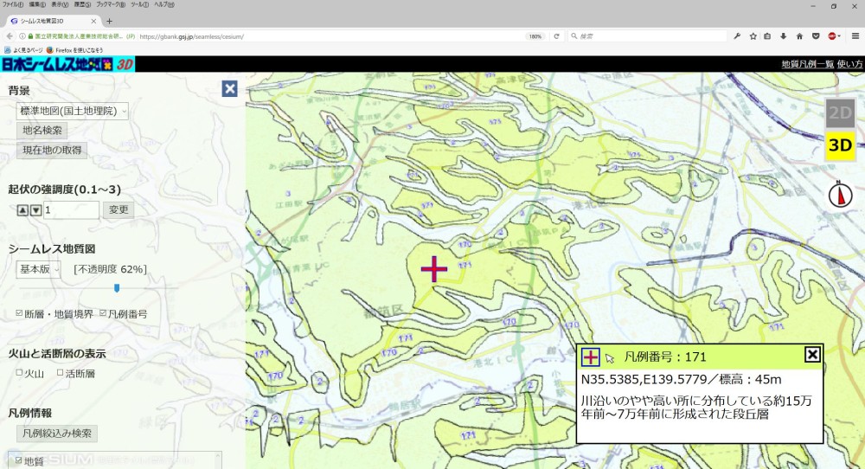Toggle the 断層・地質境界 checkbox
Image resolution: width=865 pixels, height=469 pixels.
20,314
